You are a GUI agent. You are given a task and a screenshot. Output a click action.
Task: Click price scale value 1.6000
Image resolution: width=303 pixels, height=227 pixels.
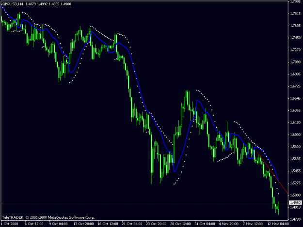coord(295,135)
